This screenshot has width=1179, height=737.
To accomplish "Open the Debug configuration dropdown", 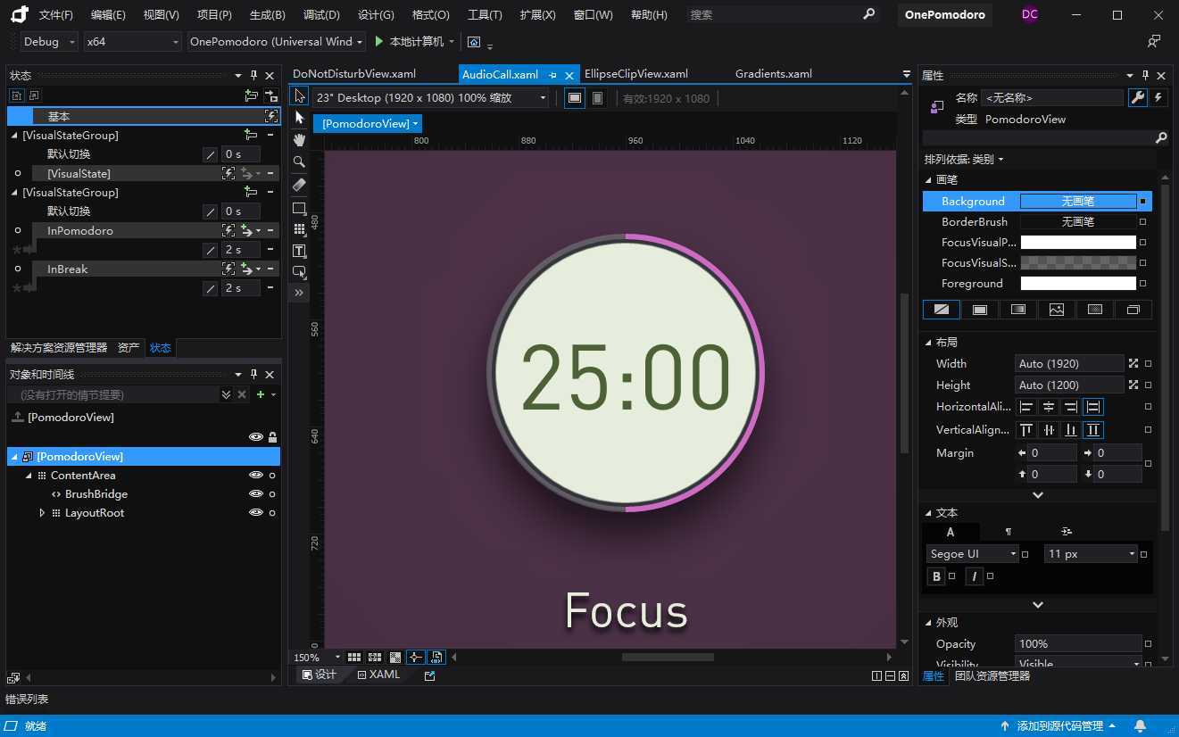I will (x=49, y=42).
